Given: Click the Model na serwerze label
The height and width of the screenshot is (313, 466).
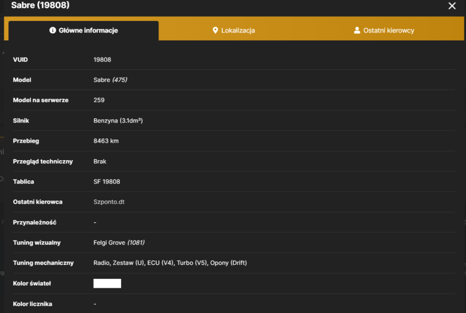Looking at the screenshot, I should click(41, 100).
